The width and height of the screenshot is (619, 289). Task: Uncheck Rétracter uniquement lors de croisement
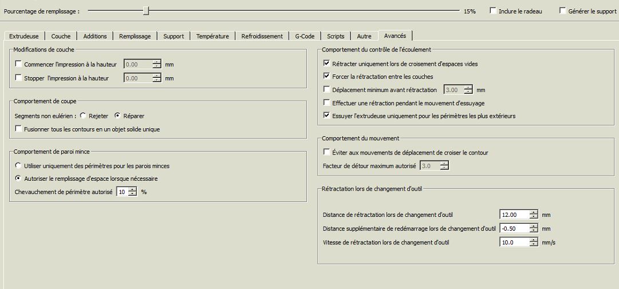(326, 63)
